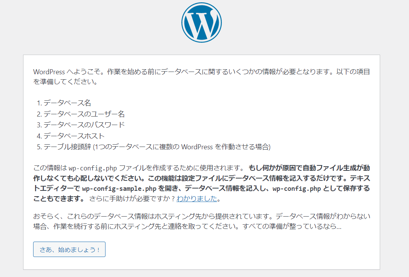
Task: Click the bold もし何かが原因で sentence
Action: click(201, 184)
